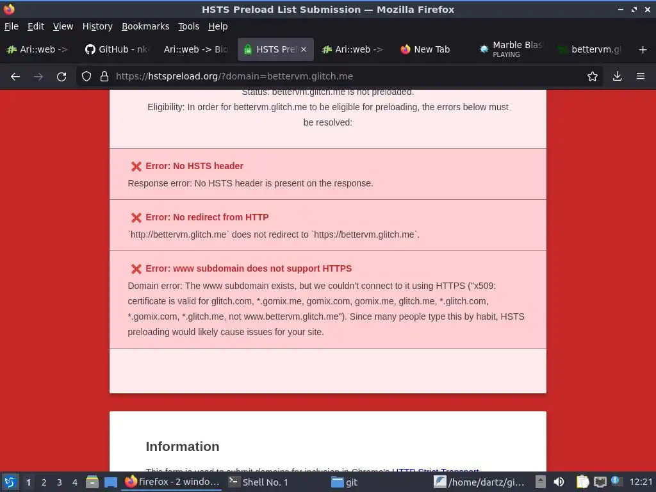Switch to the bettervm.glitch tab
Image resolution: width=656 pixels, height=492 pixels.
click(590, 49)
